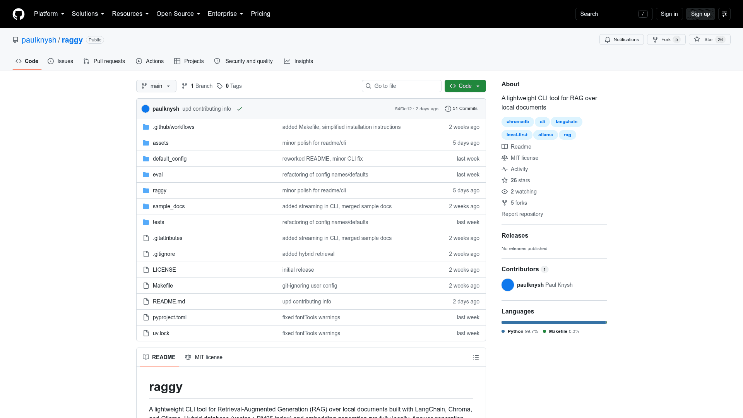
Task: Click the Activity pulse icon
Action: tap(505, 169)
